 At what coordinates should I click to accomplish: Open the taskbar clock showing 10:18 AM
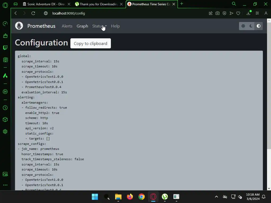click(x=253, y=197)
